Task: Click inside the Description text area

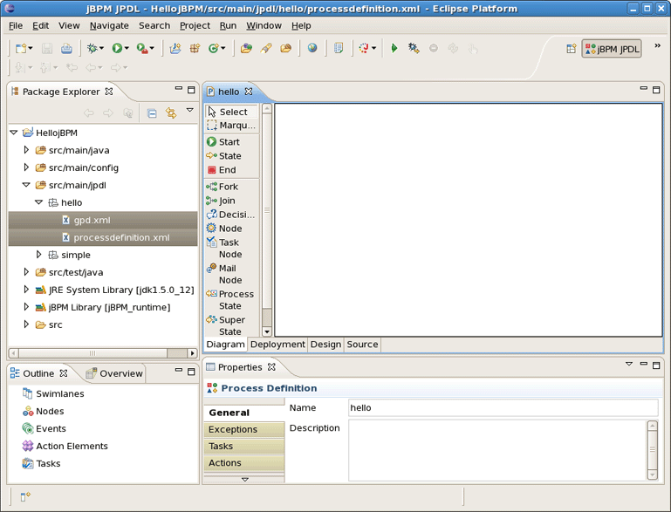Action: 497,450
